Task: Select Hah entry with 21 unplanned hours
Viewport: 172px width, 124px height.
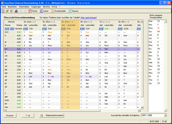Action: (156, 62)
